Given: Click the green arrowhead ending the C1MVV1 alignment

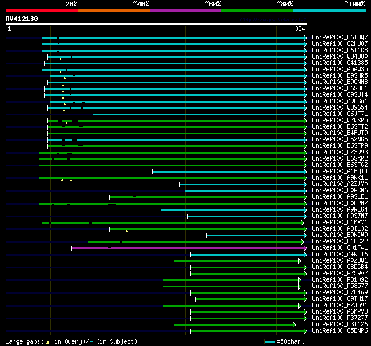Looking at the screenshot, I should pos(303,223).
